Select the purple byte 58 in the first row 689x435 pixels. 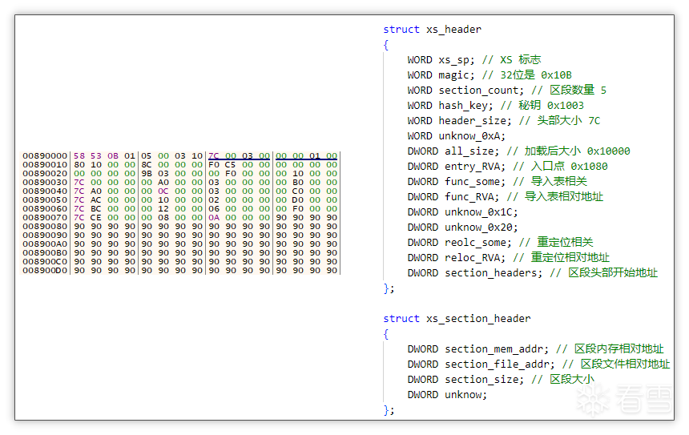pos(79,156)
